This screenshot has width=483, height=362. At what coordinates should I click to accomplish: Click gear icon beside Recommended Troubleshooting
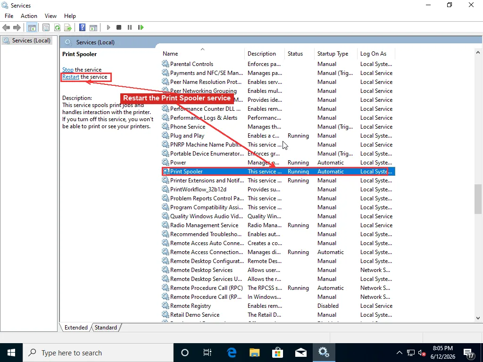tap(166, 234)
